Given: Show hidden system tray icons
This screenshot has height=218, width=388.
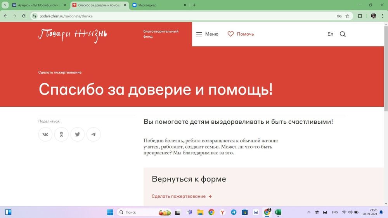Looking at the screenshot, I should coord(309,212).
